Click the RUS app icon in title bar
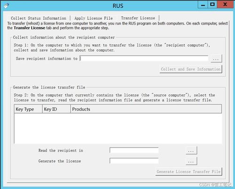Screen dimensions: 235x189 point(7,6)
